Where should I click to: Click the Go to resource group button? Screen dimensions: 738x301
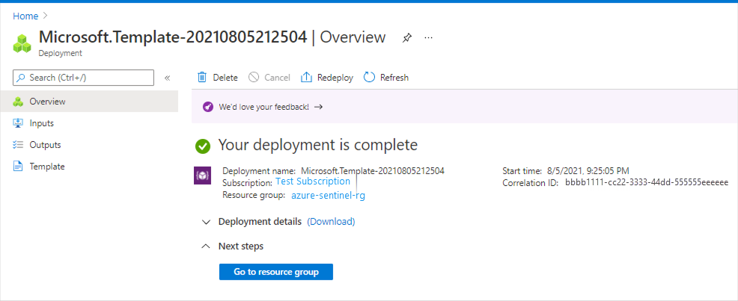click(x=276, y=272)
